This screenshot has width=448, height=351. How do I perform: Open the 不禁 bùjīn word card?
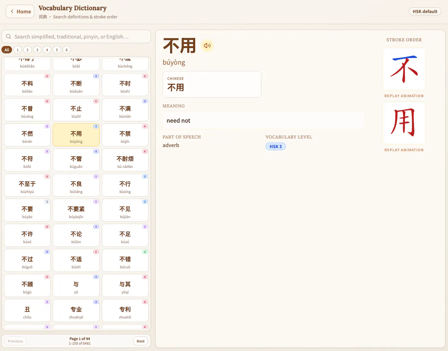point(125,135)
